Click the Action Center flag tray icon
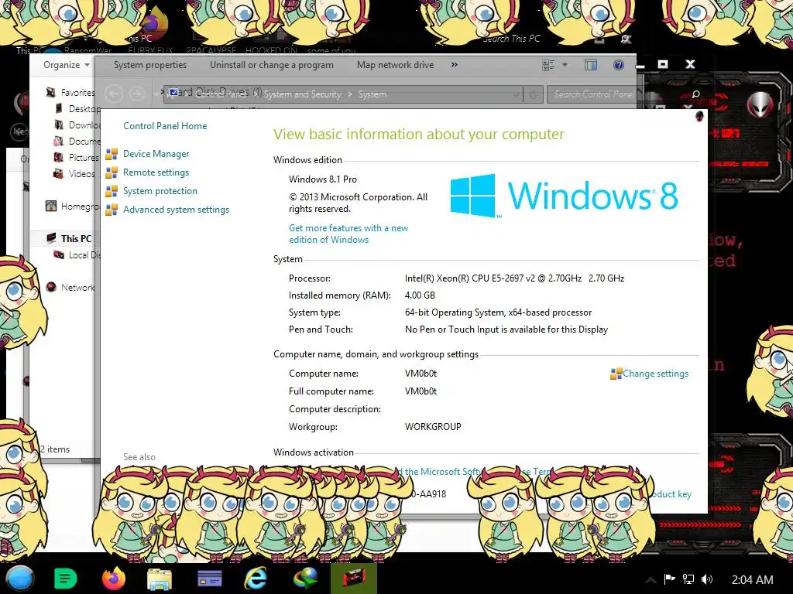Image resolution: width=793 pixels, height=594 pixels. click(670, 579)
